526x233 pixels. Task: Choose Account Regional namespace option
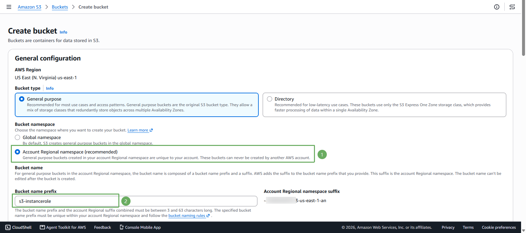17,152
